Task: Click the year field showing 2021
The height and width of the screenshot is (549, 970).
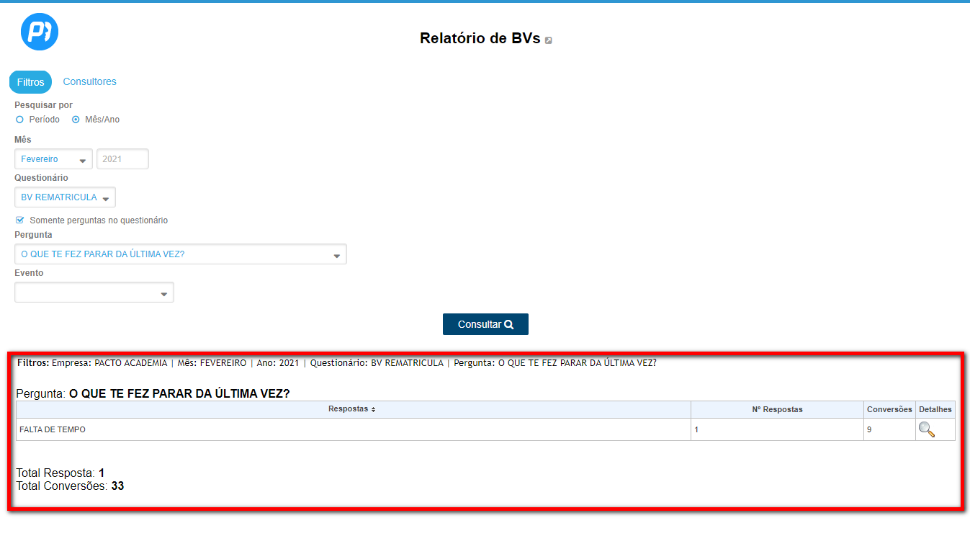Action: coord(122,159)
